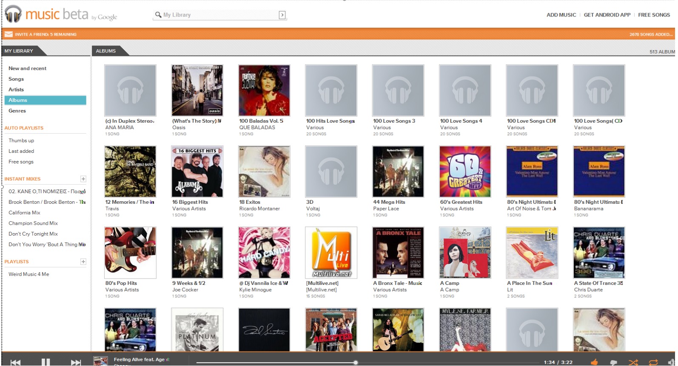Click the artist name 'Paper Lace'
Screen dimensions: 678x366
coord(386,209)
